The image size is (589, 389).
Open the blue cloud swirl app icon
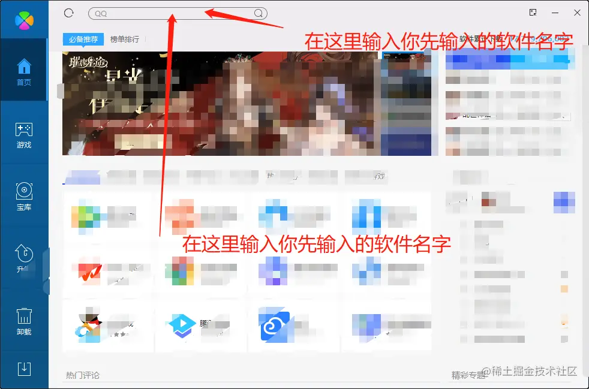coord(275,326)
